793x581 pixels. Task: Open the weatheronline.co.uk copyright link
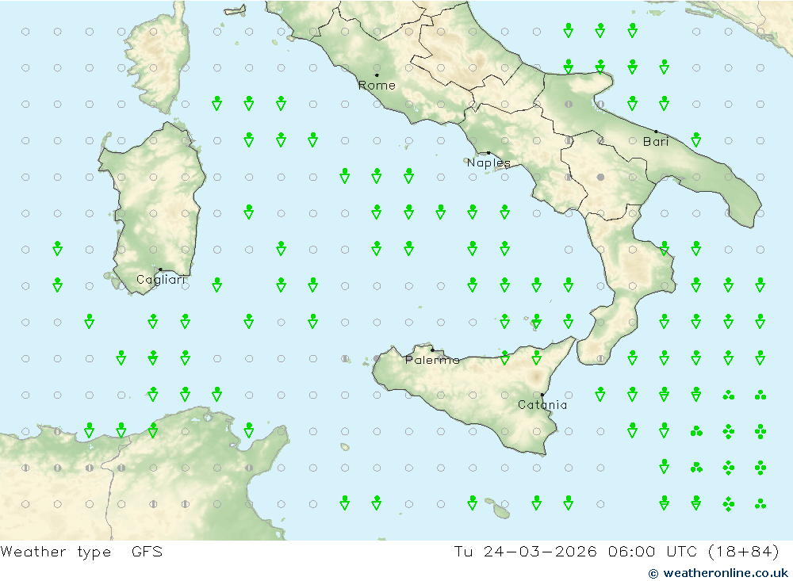pyautogui.click(x=718, y=573)
